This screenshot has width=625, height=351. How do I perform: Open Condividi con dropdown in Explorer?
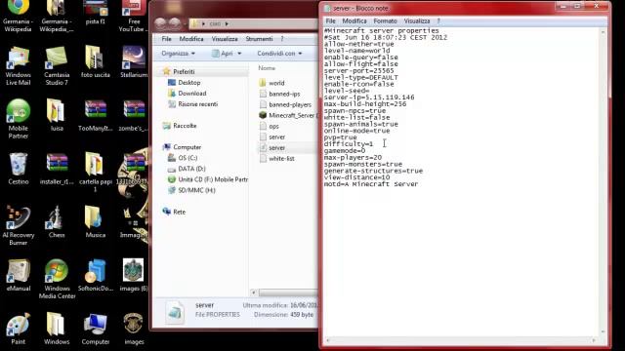(279, 54)
